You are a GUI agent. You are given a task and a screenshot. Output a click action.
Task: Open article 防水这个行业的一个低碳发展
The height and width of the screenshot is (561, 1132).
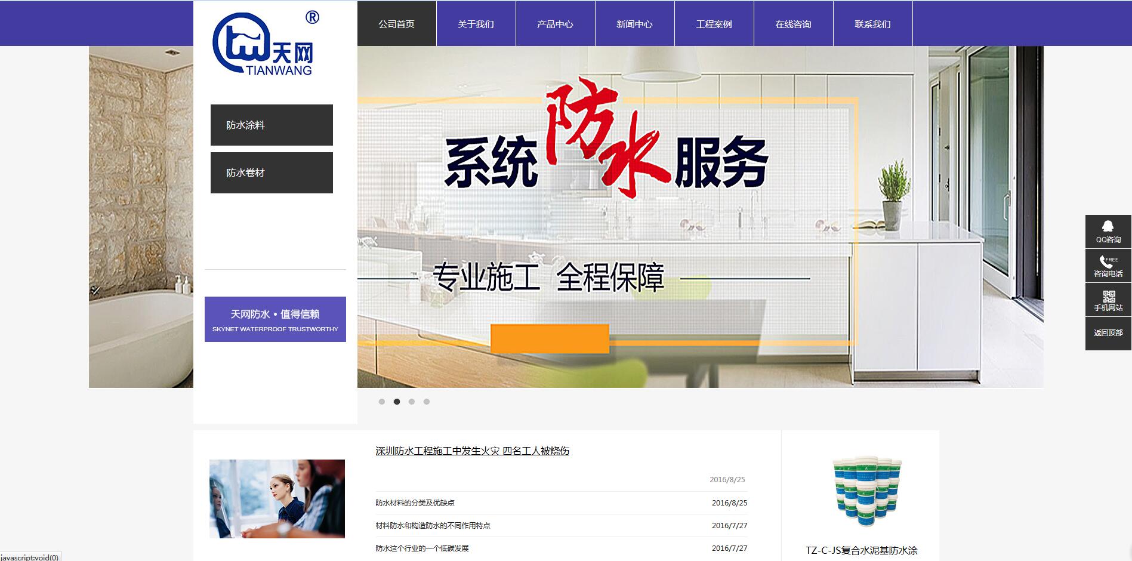[x=422, y=548]
